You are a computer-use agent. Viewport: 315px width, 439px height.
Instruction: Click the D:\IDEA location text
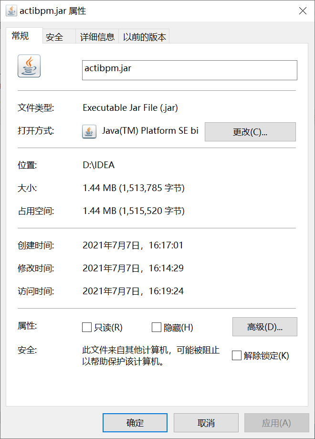(x=99, y=165)
